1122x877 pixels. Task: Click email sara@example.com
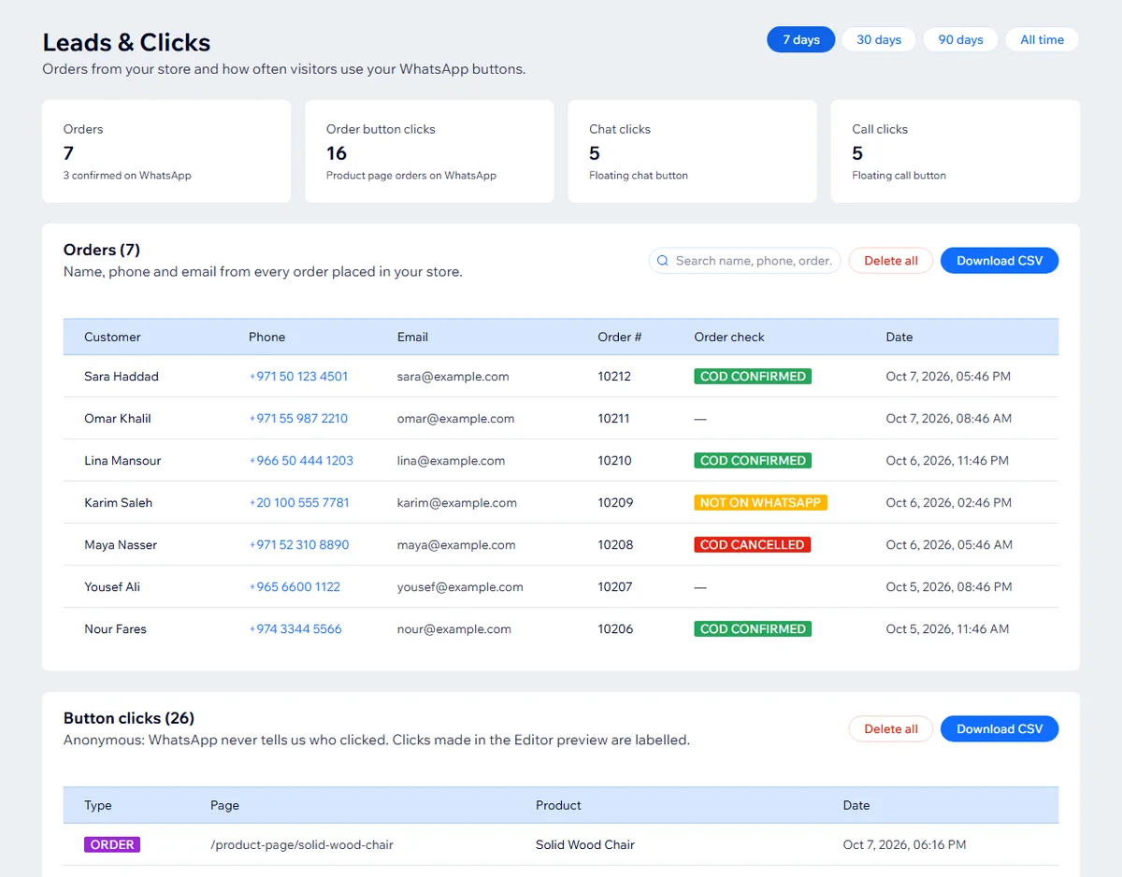[453, 377]
